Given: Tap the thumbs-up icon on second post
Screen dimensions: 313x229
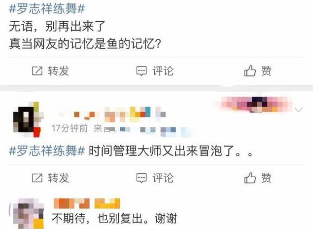Looking at the screenshot, I should pyautogui.click(x=250, y=178).
